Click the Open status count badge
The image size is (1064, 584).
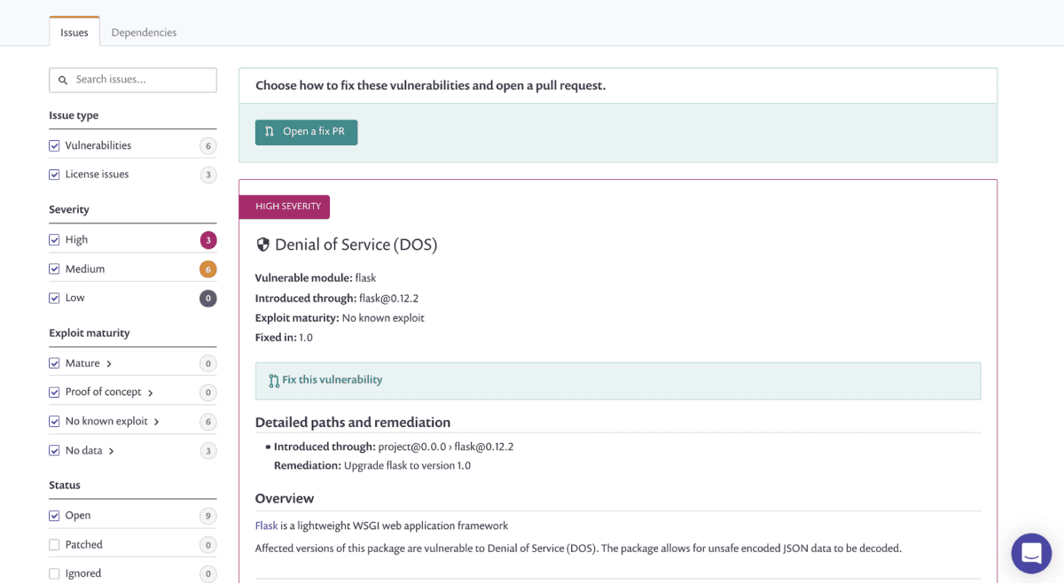pos(208,516)
